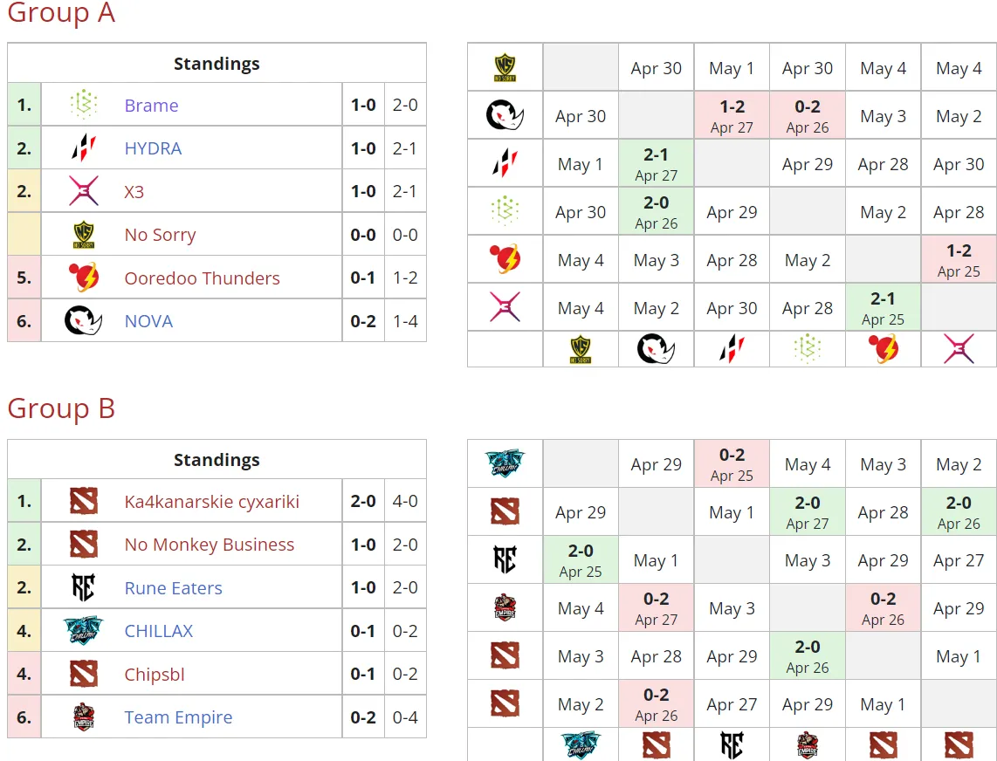Open the Ooredoo Thunders team link
This screenshot has width=997, height=761.
coord(203,278)
